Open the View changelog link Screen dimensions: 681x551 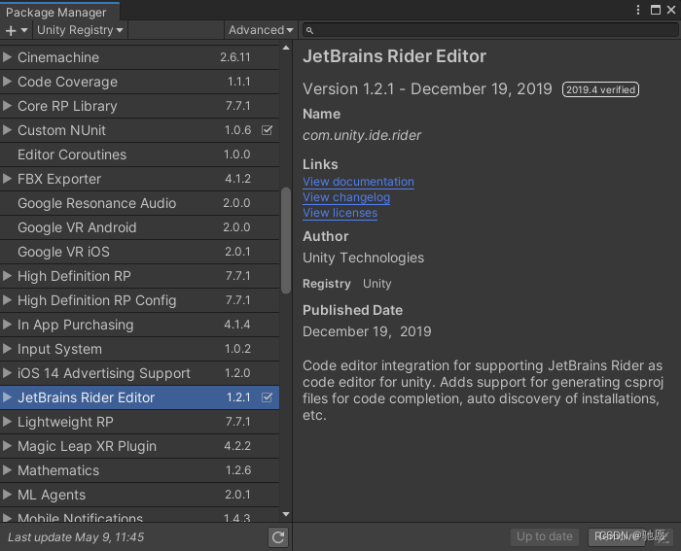click(346, 197)
